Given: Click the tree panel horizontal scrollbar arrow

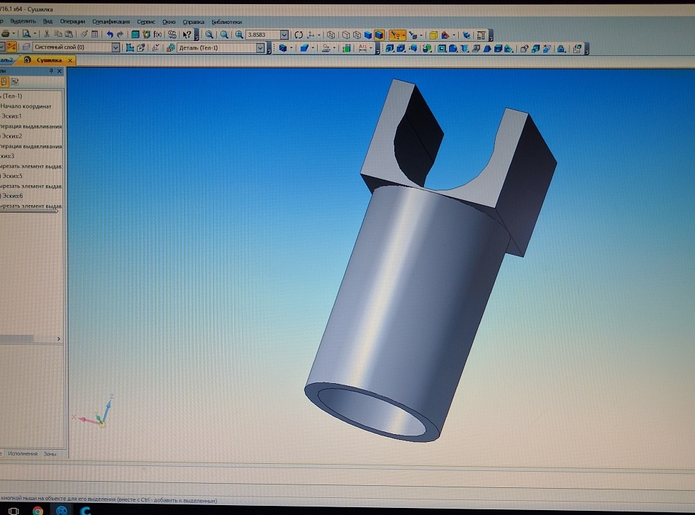Looking at the screenshot, I should [x=58, y=338].
